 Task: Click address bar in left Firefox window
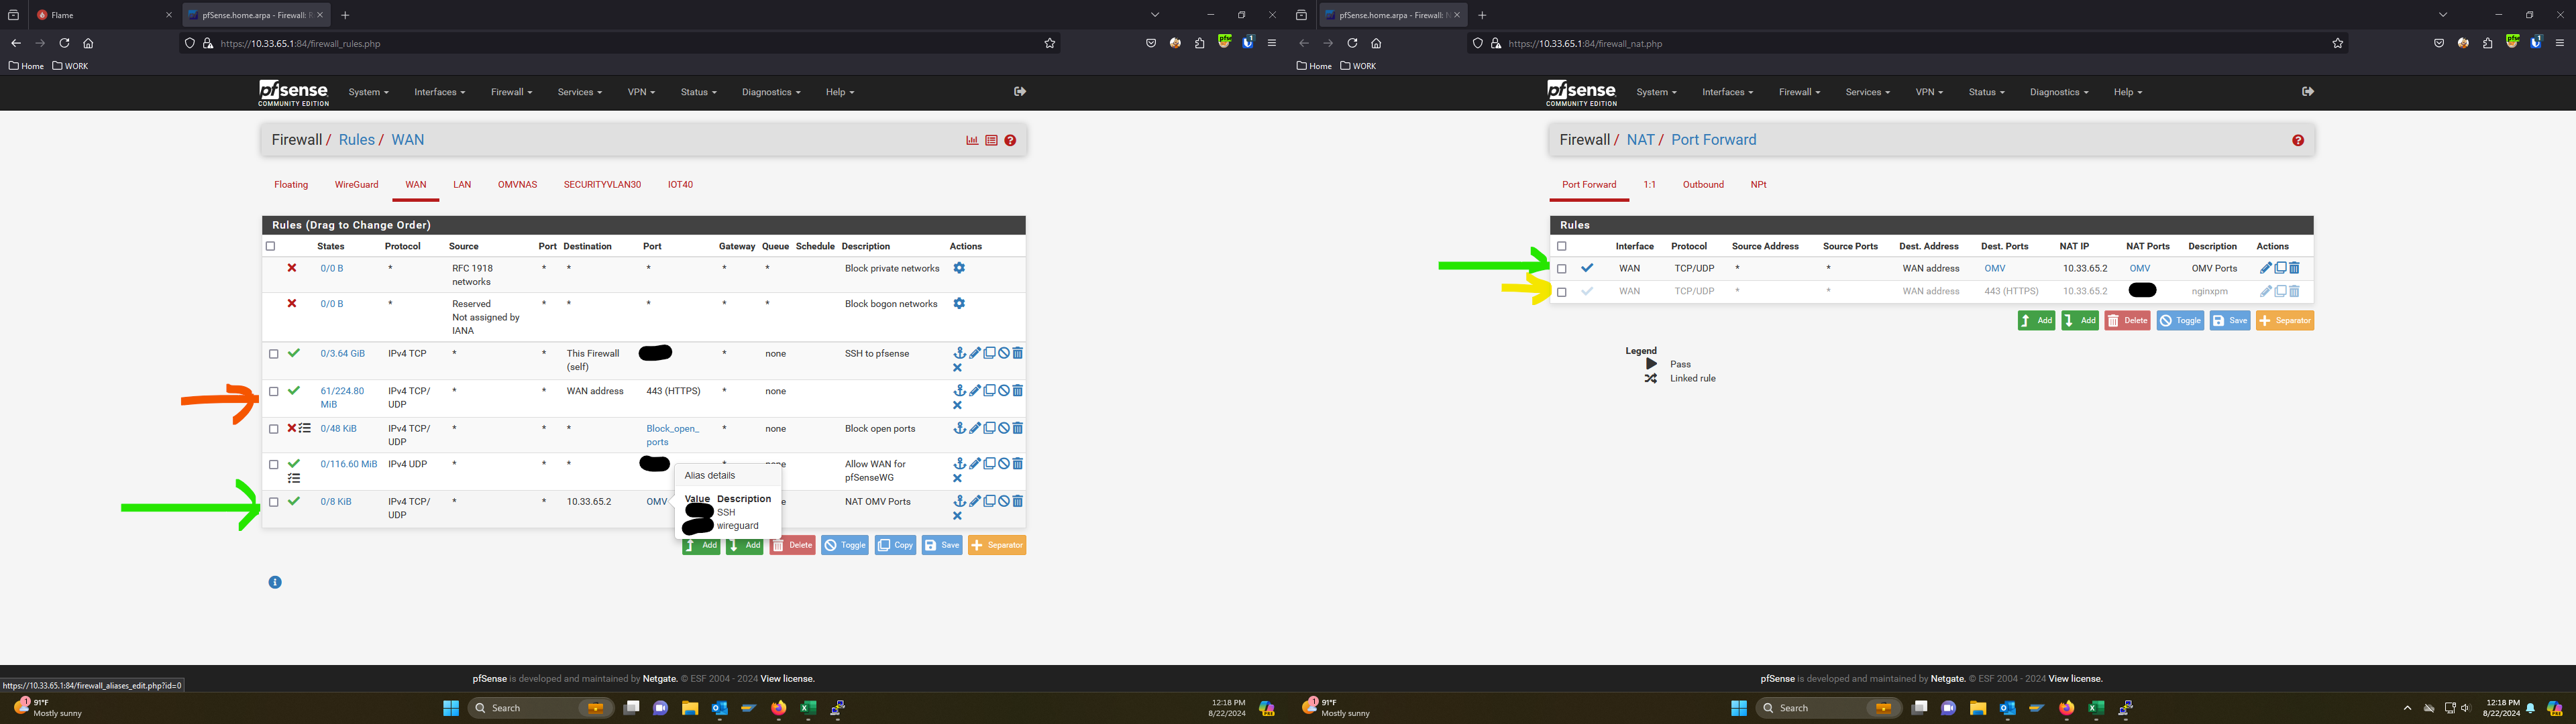tap(620, 44)
